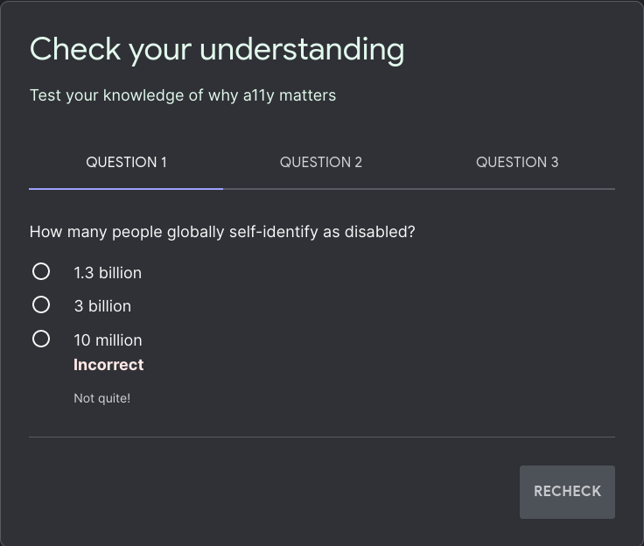The height and width of the screenshot is (546, 644).
Task: Go to the Question 3 tab
Action: (x=517, y=162)
